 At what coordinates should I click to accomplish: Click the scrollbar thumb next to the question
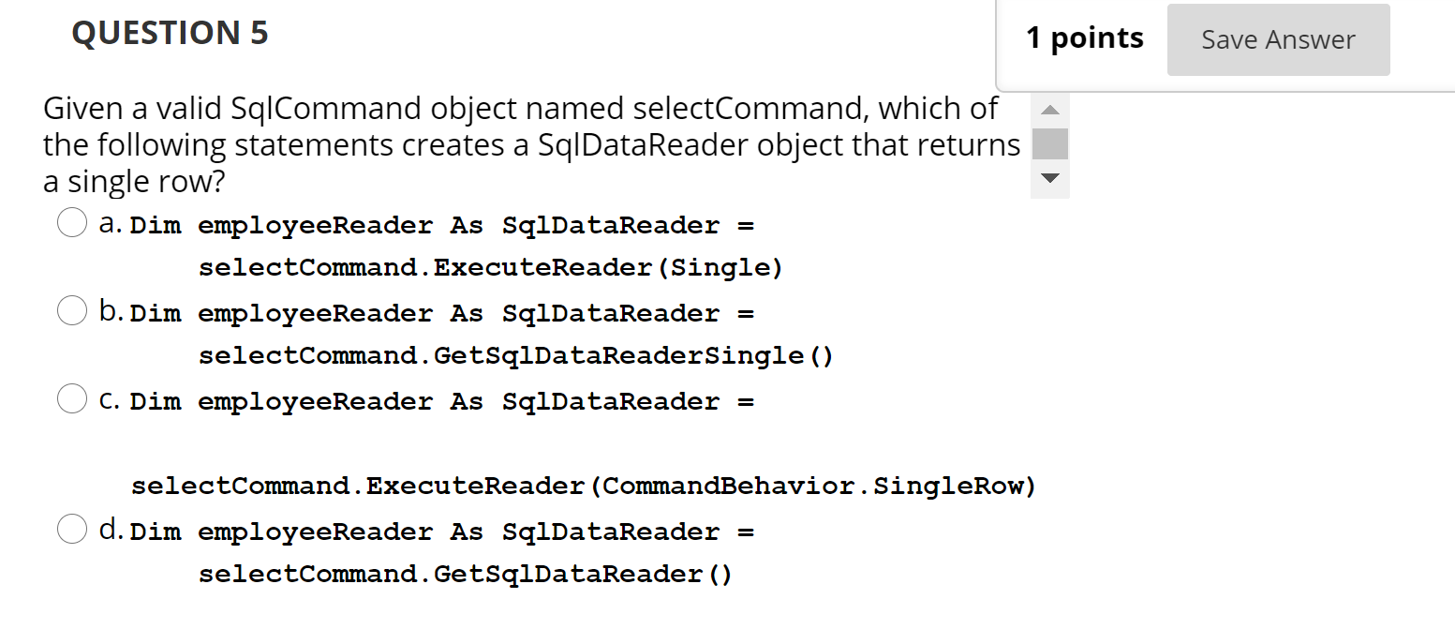coord(1049,143)
